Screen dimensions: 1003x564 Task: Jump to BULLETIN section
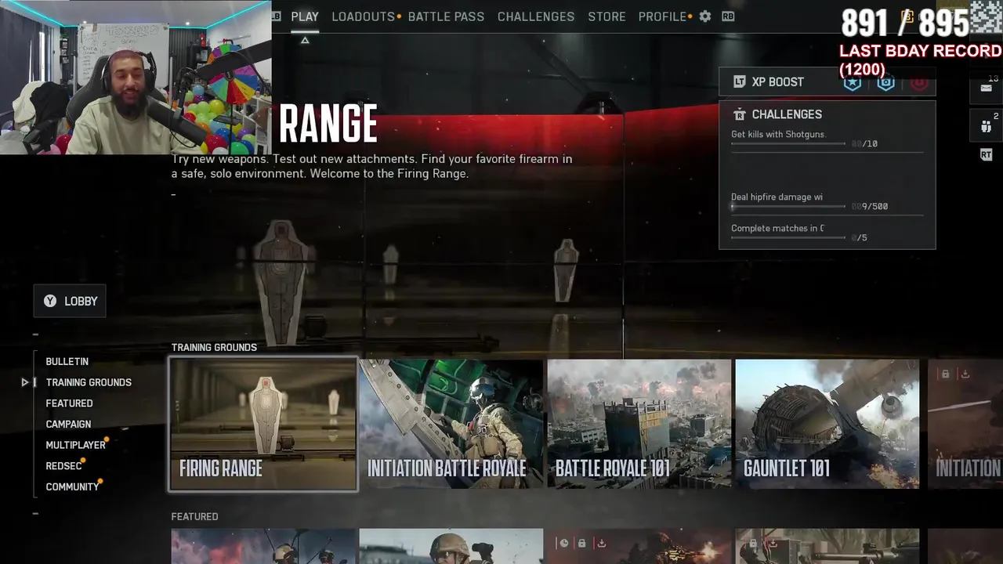[x=67, y=361]
